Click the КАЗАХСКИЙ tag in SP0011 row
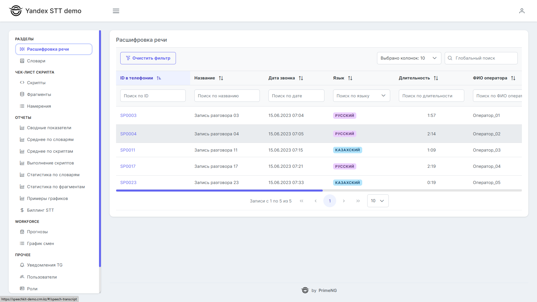The image size is (537, 302). click(348, 150)
